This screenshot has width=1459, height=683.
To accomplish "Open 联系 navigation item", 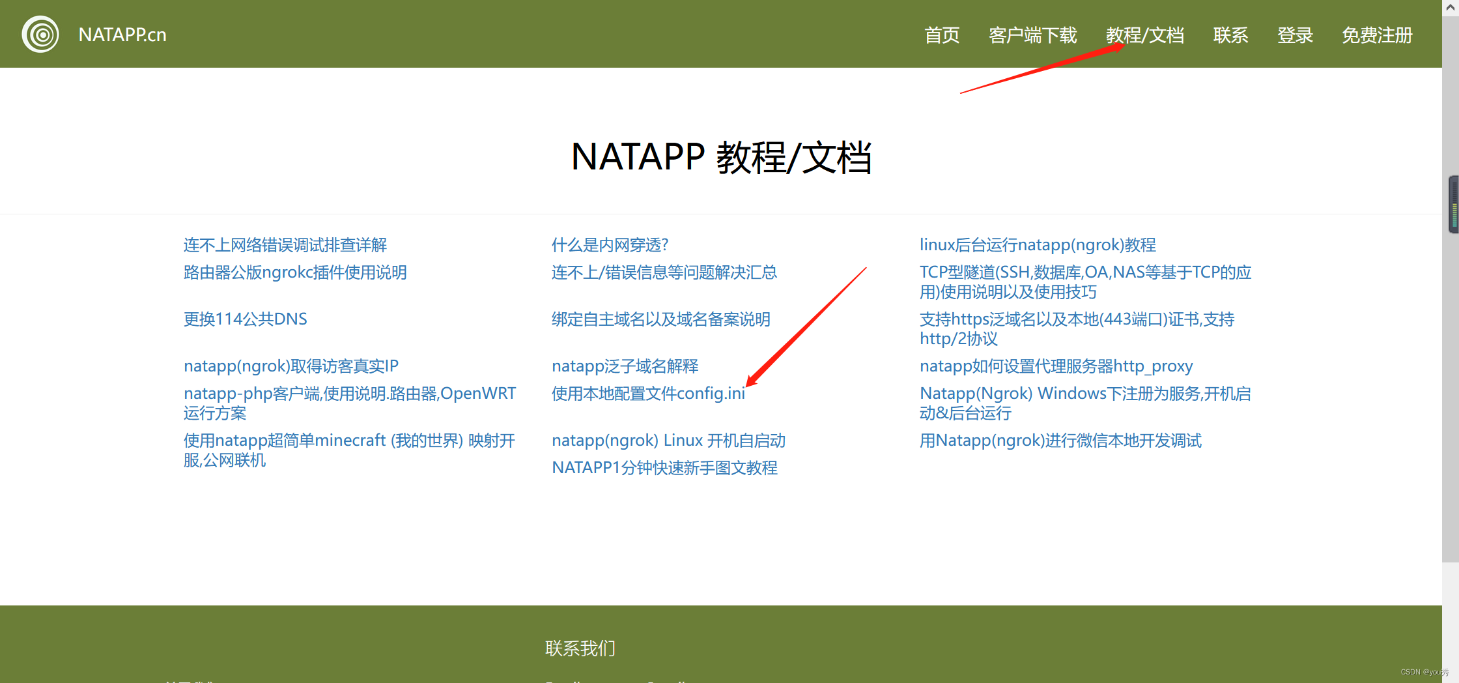I will click(1230, 35).
